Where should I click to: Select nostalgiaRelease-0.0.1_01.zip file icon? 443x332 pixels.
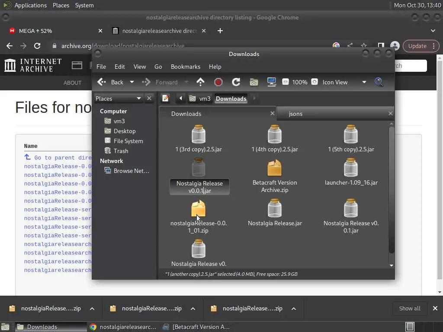pos(198,208)
